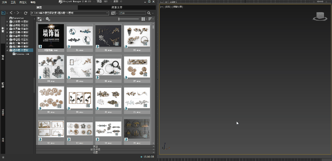332x161 pixels.
Task: Expand the 沙发篇-T2素材 folder
Action: (7, 22)
